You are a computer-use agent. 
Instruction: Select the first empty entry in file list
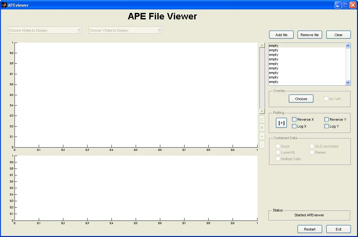click(307, 46)
